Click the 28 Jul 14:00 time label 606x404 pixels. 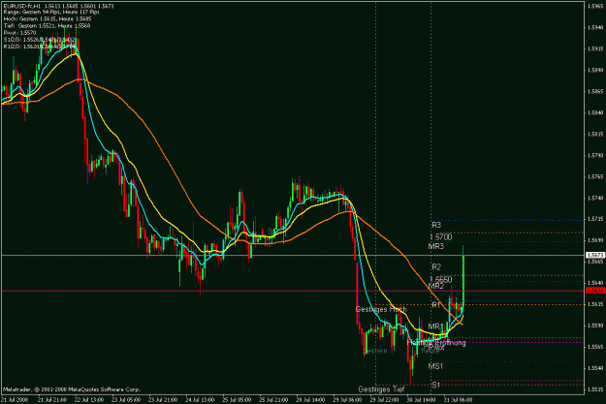[x=310, y=400]
